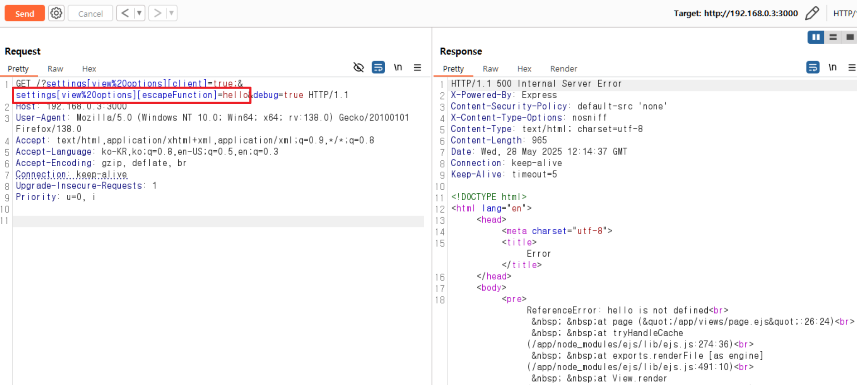Edit target with pencil icon
This screenshot has height=385, width=857.
point(812,13)
